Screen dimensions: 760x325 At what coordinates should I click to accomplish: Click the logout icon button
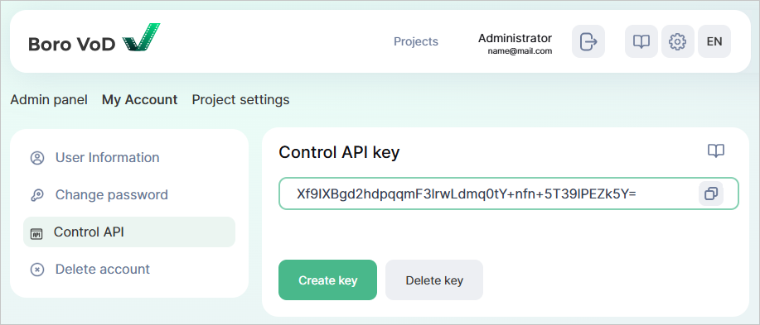click(x=588, y=41)
